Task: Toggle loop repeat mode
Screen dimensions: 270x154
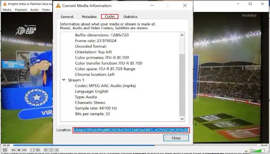Action: click(x=51, y=149)
